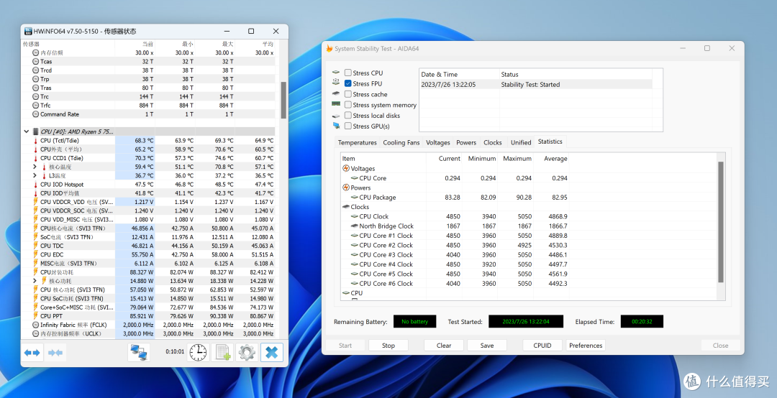This screenshot has height=398, width=777.
Task: Click the Maximum column header in Statistics
Action: point(517,158)
